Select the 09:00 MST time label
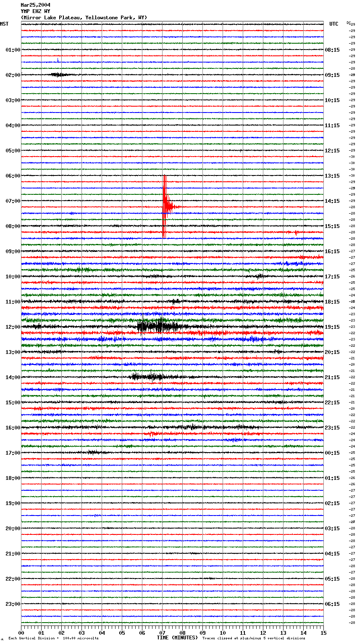The width and height of the screenshot is (357, 644). [x=13, y=251]
